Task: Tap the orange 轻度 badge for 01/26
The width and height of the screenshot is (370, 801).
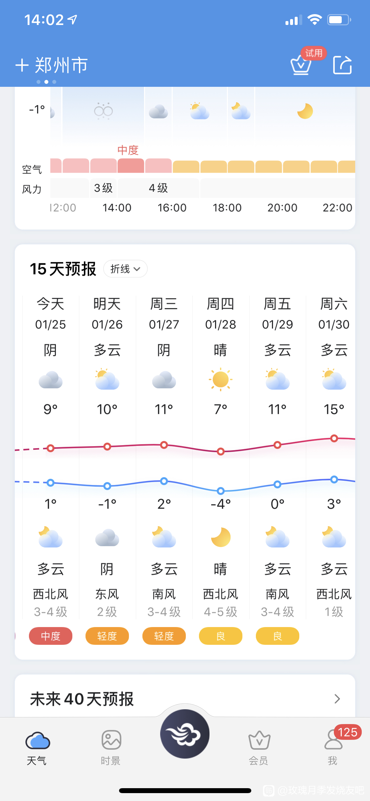Action: click(x=107, y=636)
